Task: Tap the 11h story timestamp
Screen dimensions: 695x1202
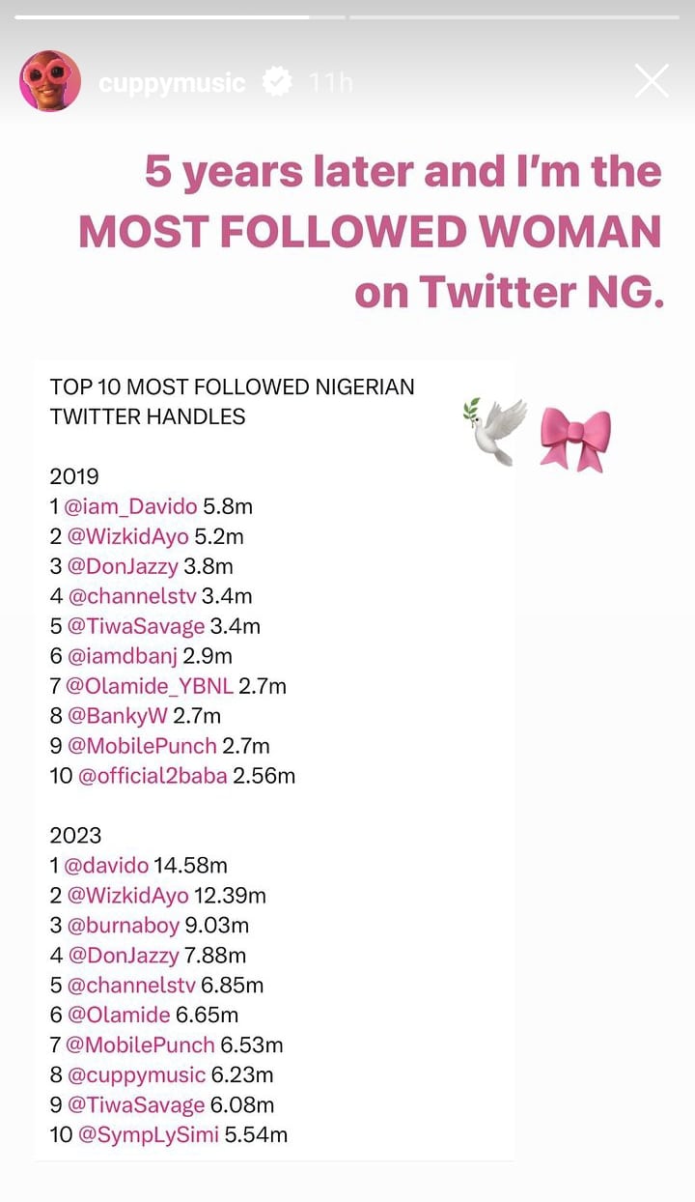Action: click(x=331, y=83)
